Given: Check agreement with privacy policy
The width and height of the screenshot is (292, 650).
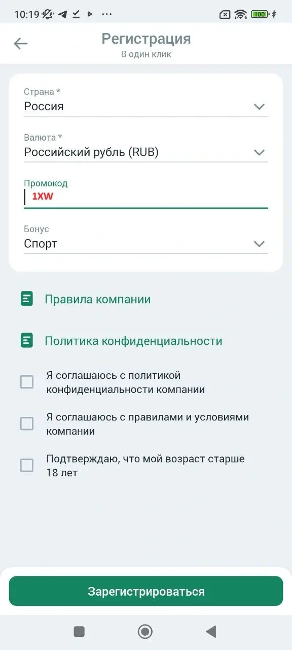Looking at the screenshot, I should click(x=27, y=382).
